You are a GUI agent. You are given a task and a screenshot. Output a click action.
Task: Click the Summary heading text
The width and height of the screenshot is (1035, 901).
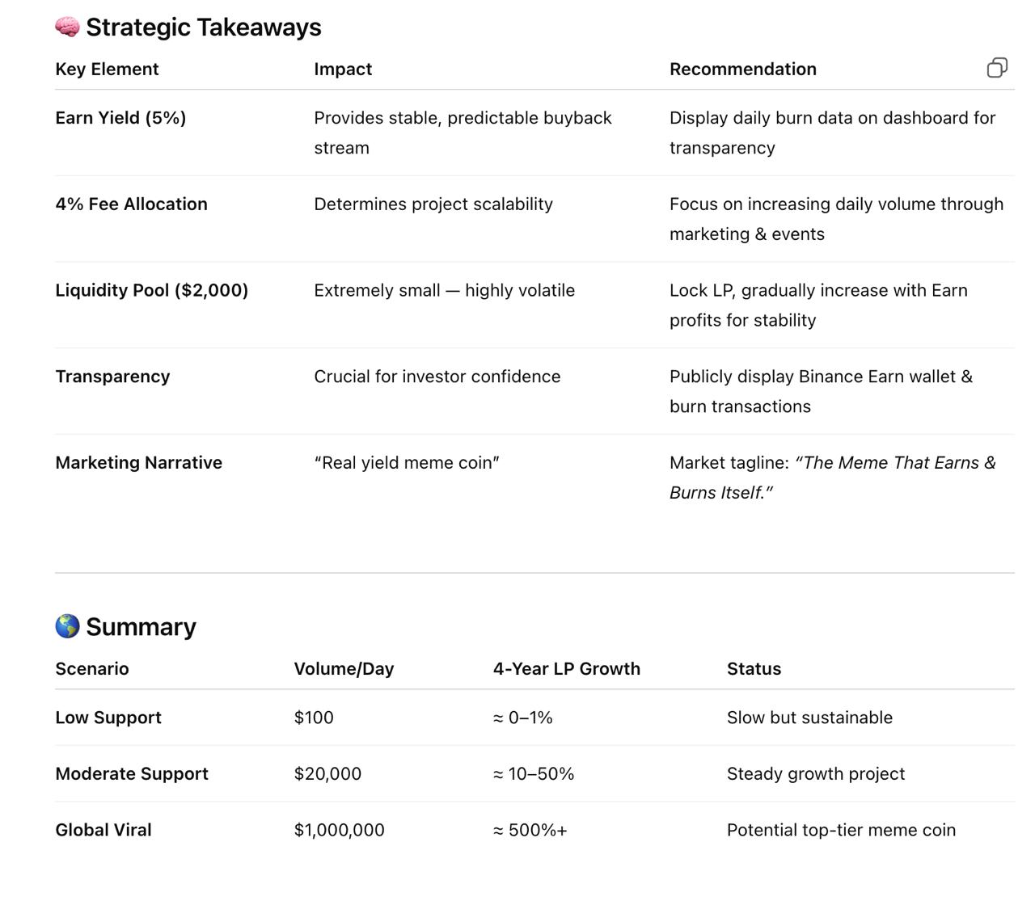141,627
